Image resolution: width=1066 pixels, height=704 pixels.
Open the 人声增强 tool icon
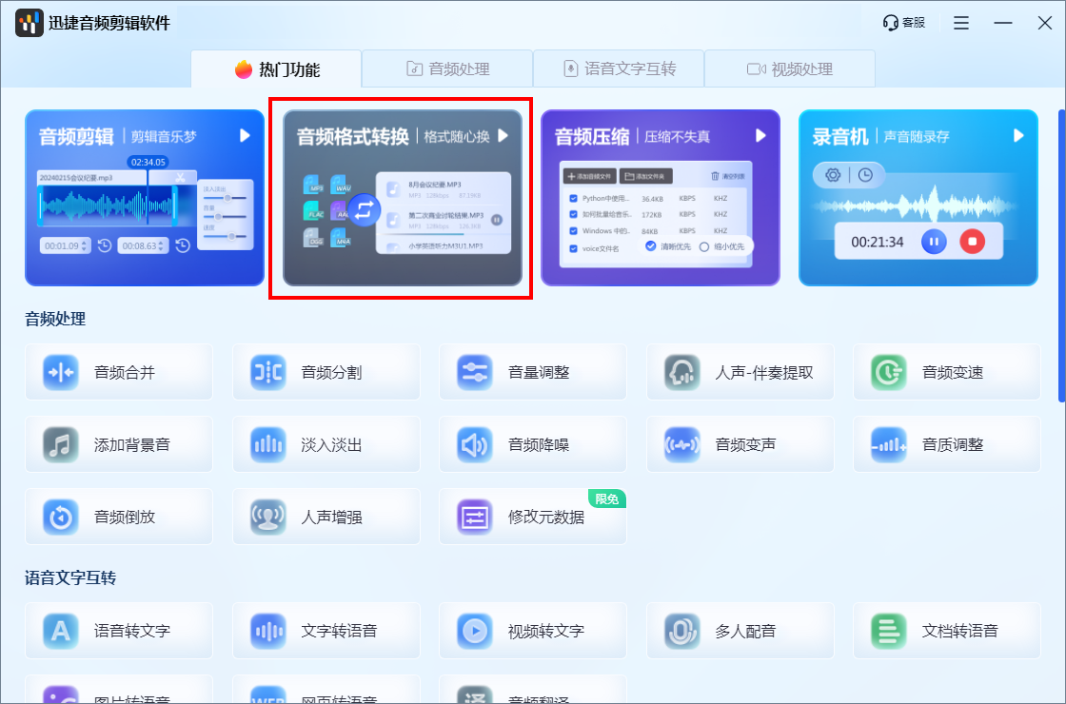click(x=267, y=518)
